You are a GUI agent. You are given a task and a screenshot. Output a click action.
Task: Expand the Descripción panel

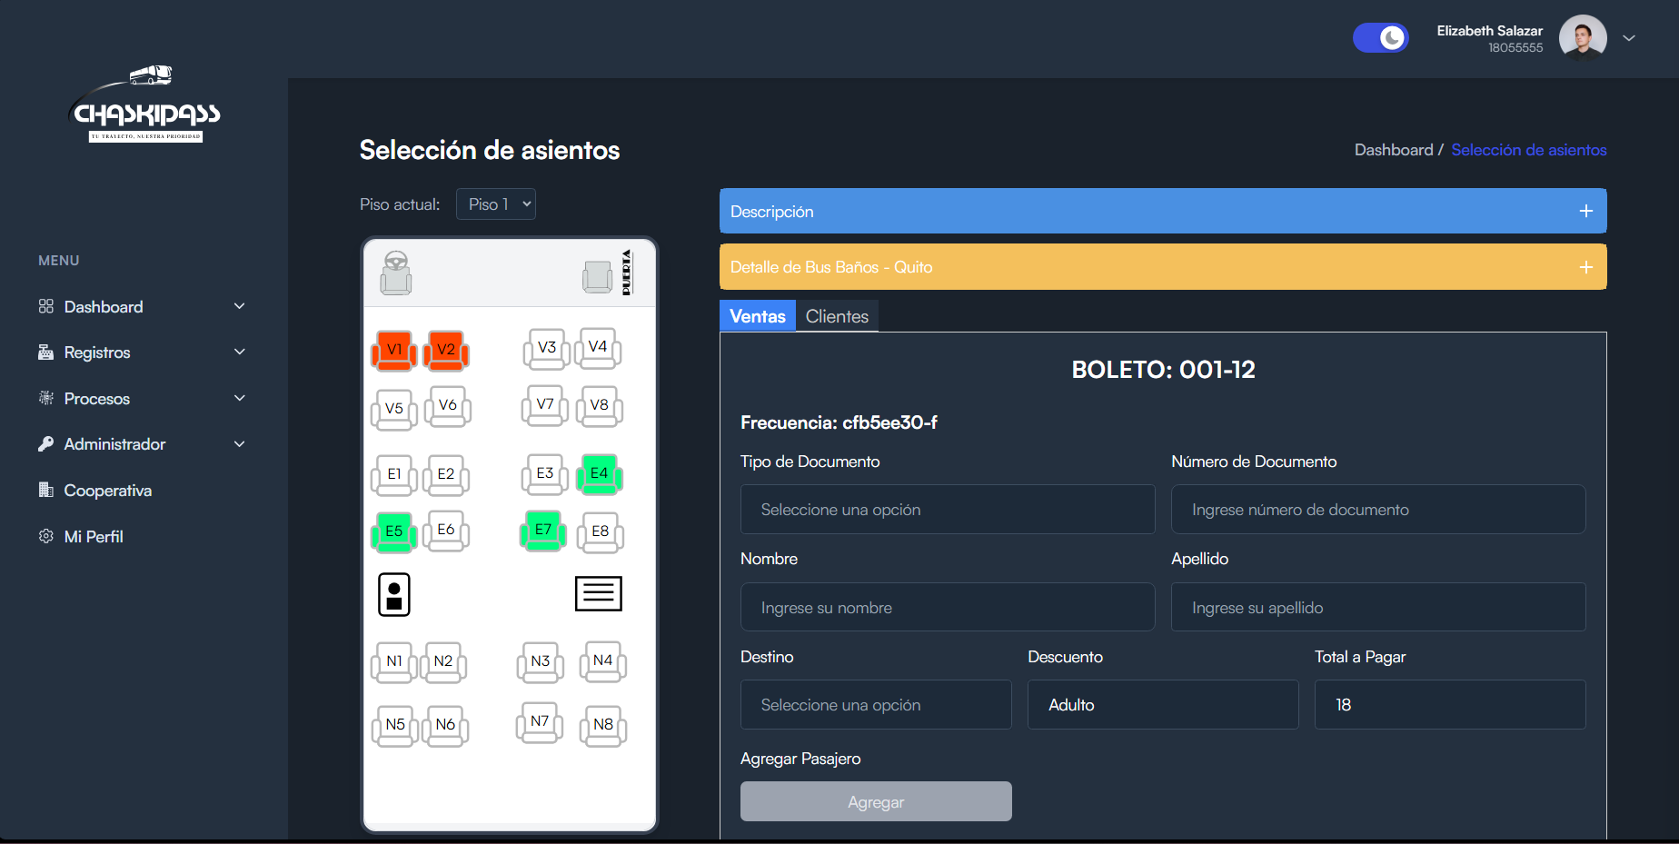pyautogui.click(x=1585, y=211)
